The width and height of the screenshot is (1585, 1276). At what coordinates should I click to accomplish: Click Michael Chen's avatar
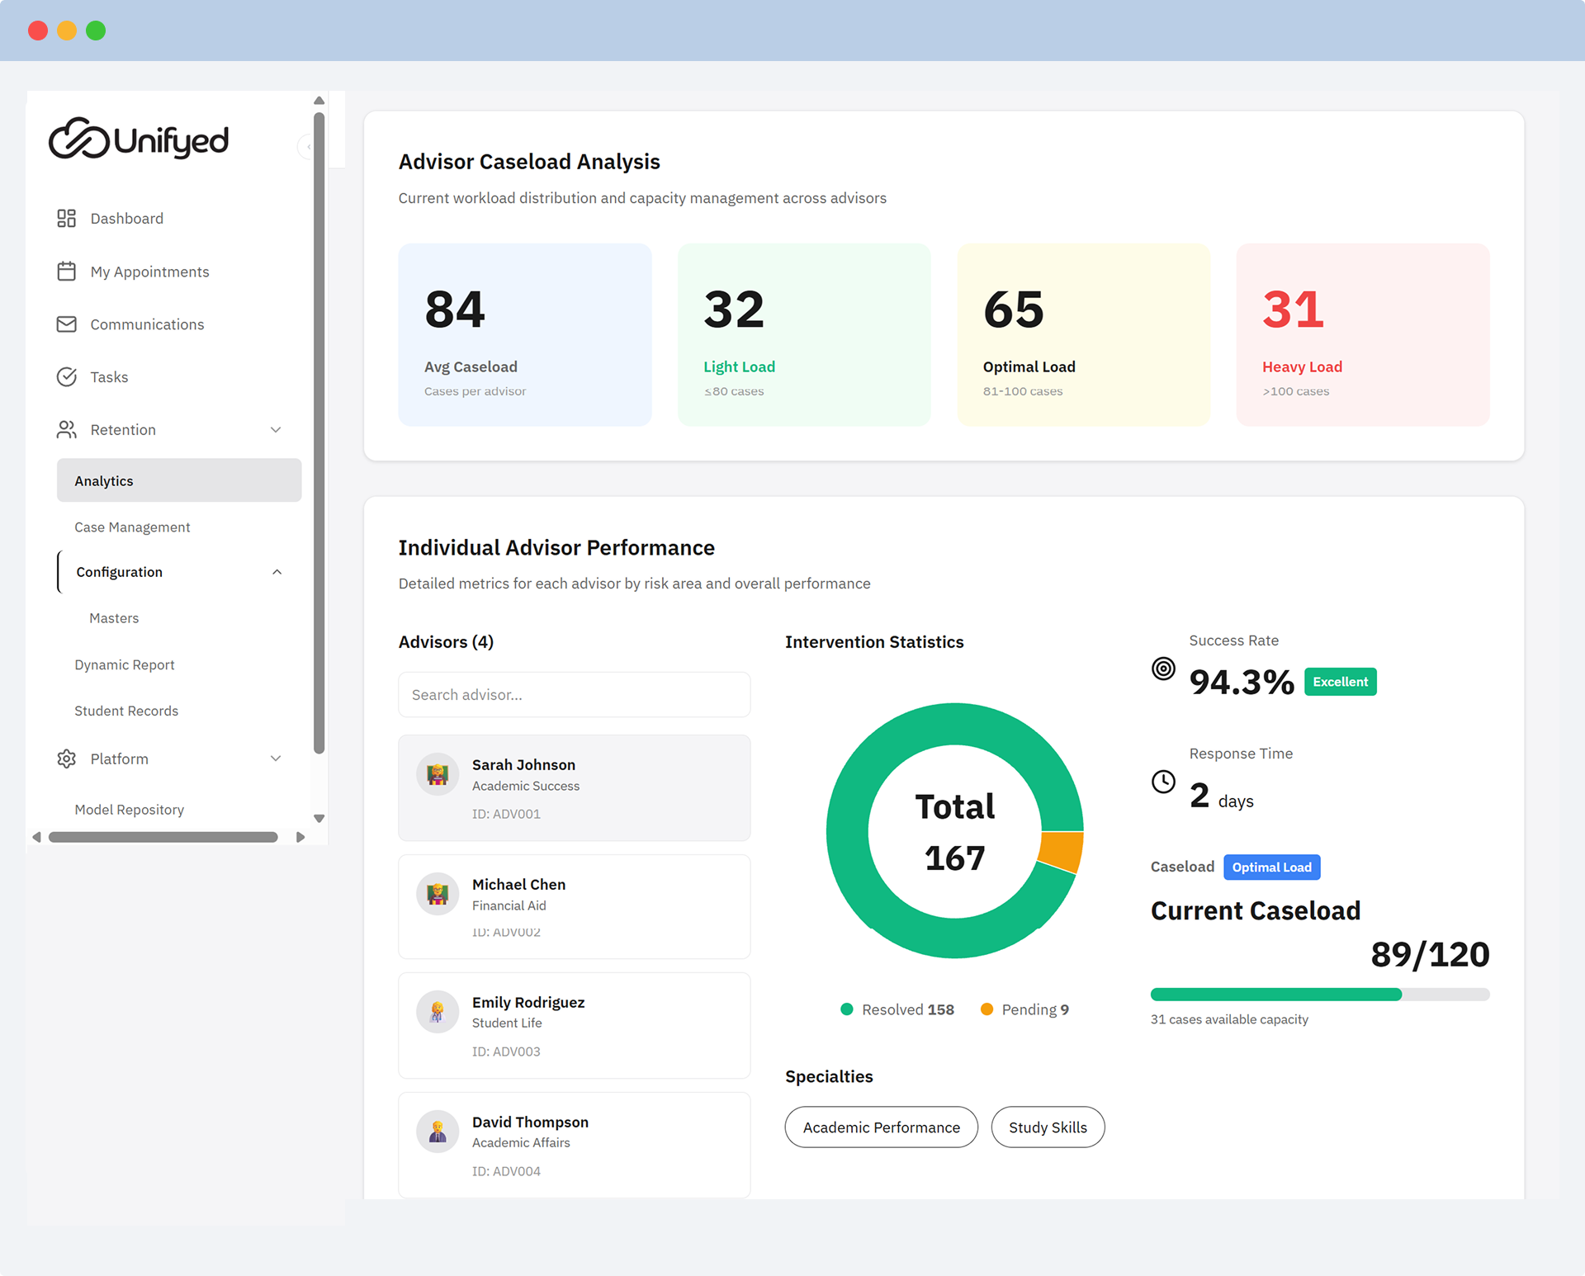(438, 894)
